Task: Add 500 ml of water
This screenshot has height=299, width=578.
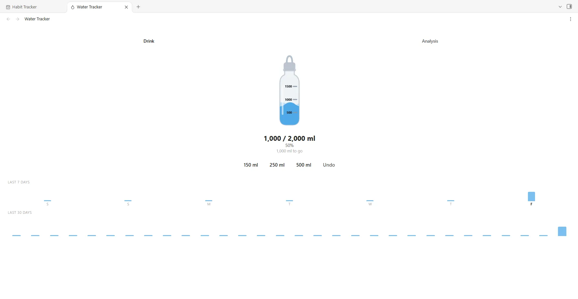Action: 304,165
